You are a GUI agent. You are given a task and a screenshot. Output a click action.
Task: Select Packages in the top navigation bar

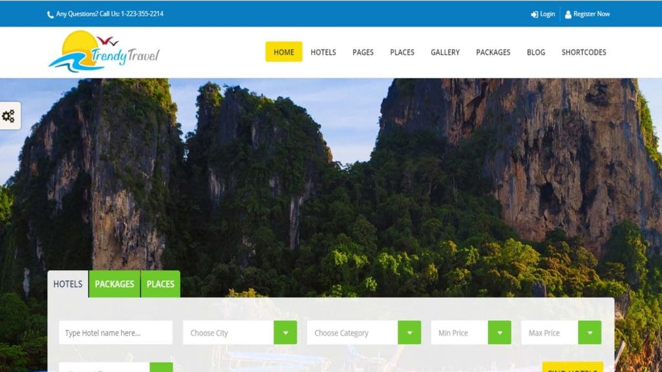(x=493, y=52)
